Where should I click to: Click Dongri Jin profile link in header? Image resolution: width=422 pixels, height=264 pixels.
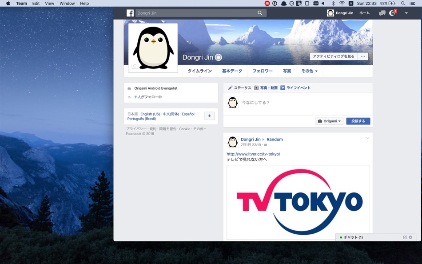(340, 13)
